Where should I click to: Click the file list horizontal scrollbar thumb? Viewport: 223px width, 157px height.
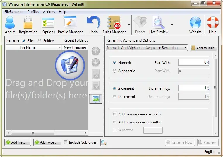point(33,133)
